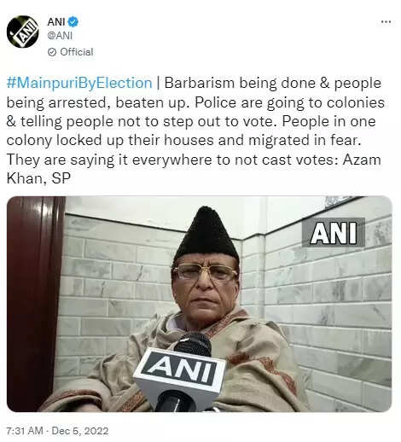The height and width of the screenshot is (442, 401).
Task: Click the eyeglasses in the photo
Action: 205,272
